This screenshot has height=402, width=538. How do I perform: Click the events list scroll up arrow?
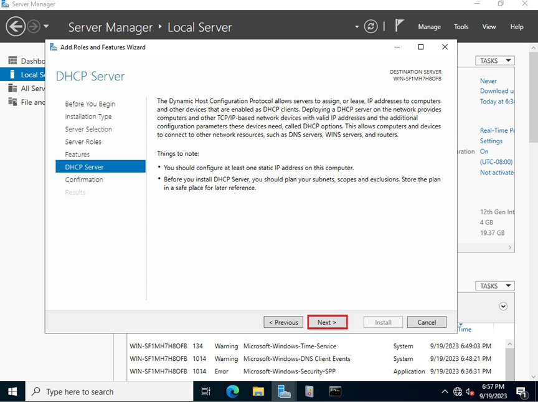[x=510, y=343]
